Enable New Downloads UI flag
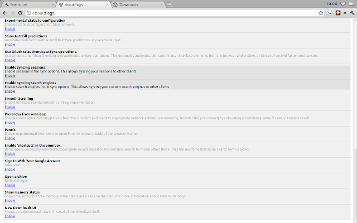Image resolution: width=357 pixels, height=223 pixels. click(x=10, y=216)
